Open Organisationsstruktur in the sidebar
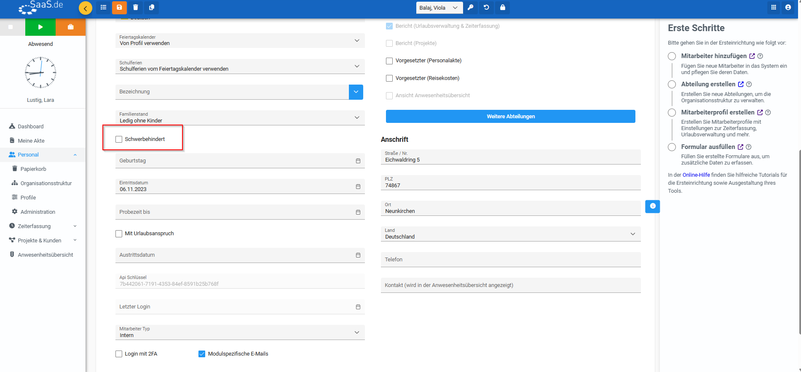The width and height of the screenshot is (801, 372). (x=46, y=183)
